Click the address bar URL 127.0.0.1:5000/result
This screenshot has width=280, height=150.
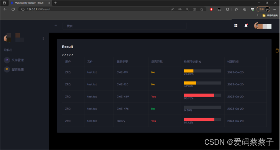(39, 9)
